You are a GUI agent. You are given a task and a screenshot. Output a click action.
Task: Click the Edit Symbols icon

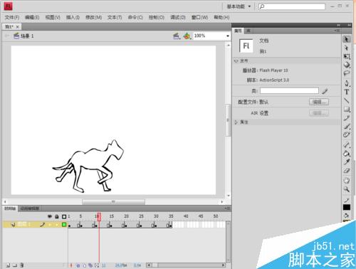[x=187, y=36]
